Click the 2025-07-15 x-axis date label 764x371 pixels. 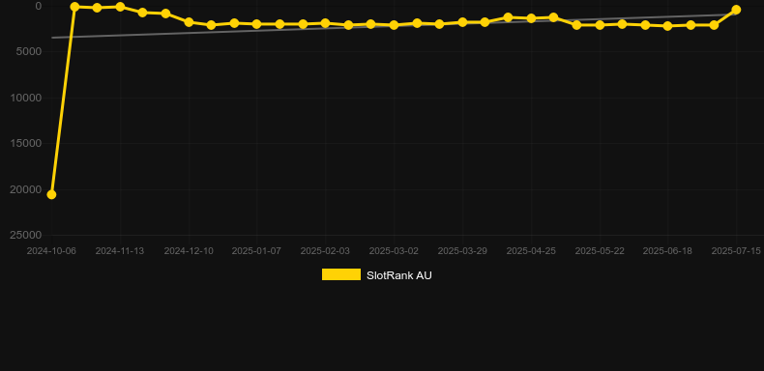[x=736, y=251]
